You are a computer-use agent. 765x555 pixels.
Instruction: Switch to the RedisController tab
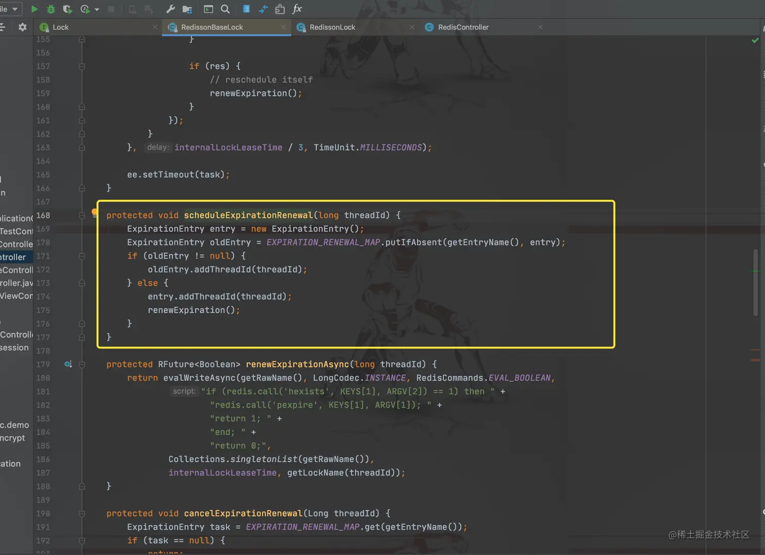pos(463,27)
